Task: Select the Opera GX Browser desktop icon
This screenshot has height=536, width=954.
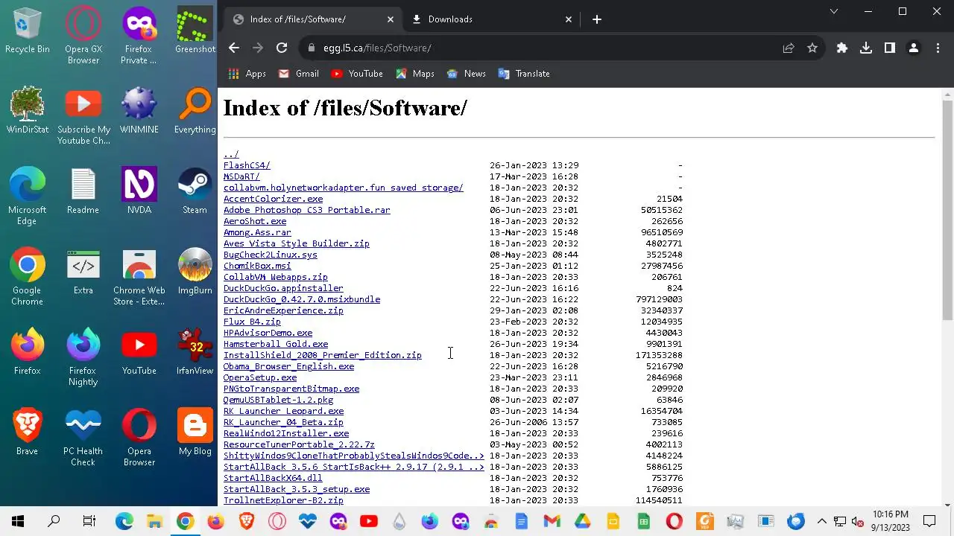Action: [x=83, y=36]
